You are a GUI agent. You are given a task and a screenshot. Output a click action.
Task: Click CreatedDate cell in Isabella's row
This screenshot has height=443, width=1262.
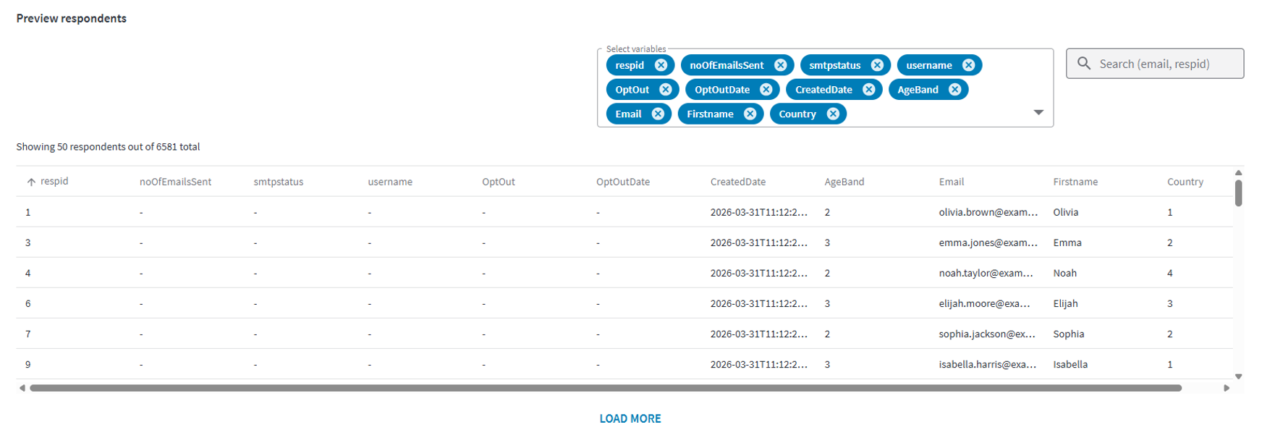pos(759,364)
